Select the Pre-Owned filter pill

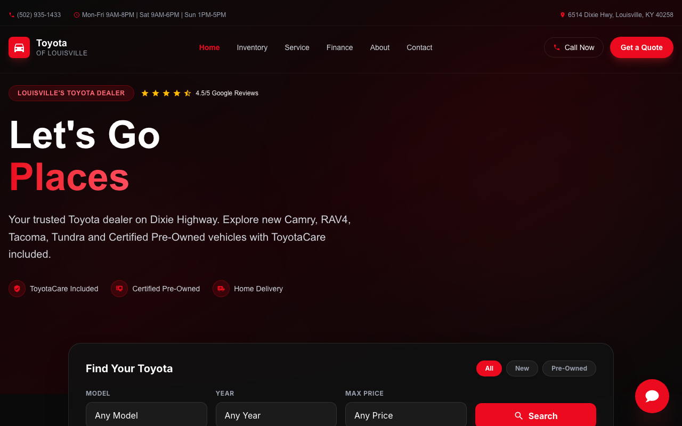[x=569, y=368]
